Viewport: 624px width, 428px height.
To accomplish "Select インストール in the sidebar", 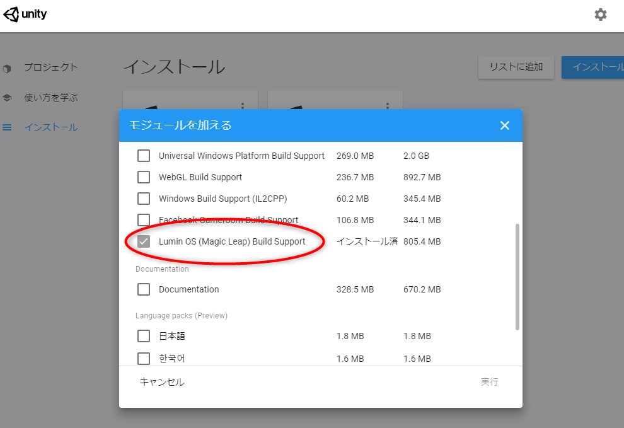I will [51, 127].
